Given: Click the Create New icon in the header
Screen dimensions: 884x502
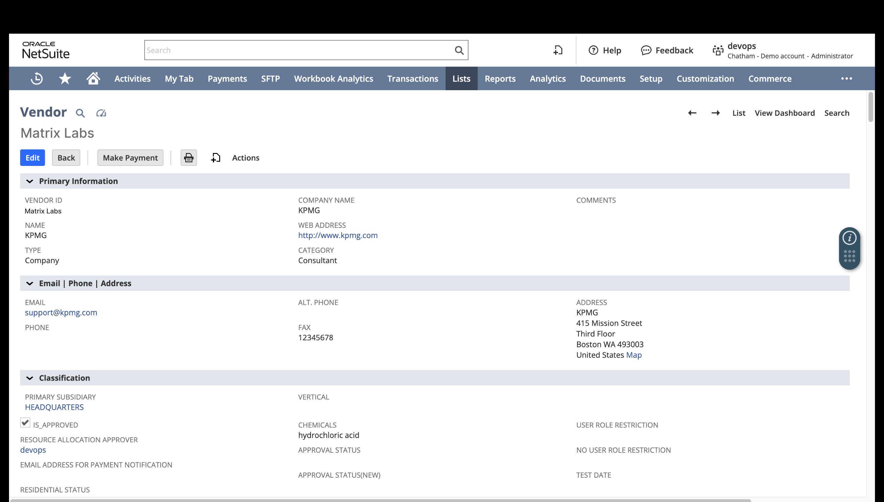Looking at the screenshot, I should click(x=558, y=50).
